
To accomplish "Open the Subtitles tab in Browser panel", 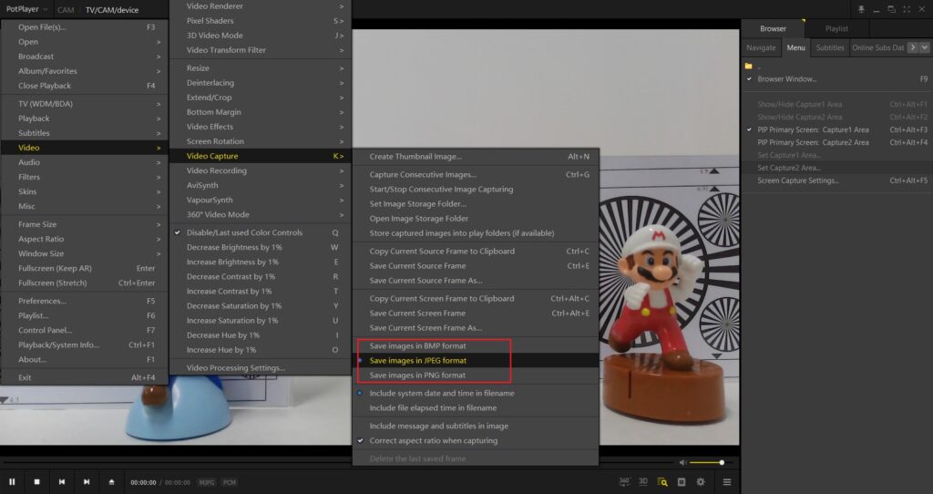I will point(830,47).
